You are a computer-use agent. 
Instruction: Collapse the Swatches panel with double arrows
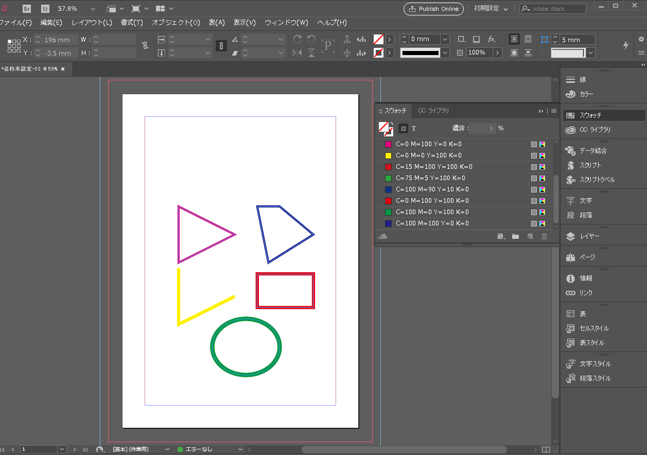pos(541,111)
